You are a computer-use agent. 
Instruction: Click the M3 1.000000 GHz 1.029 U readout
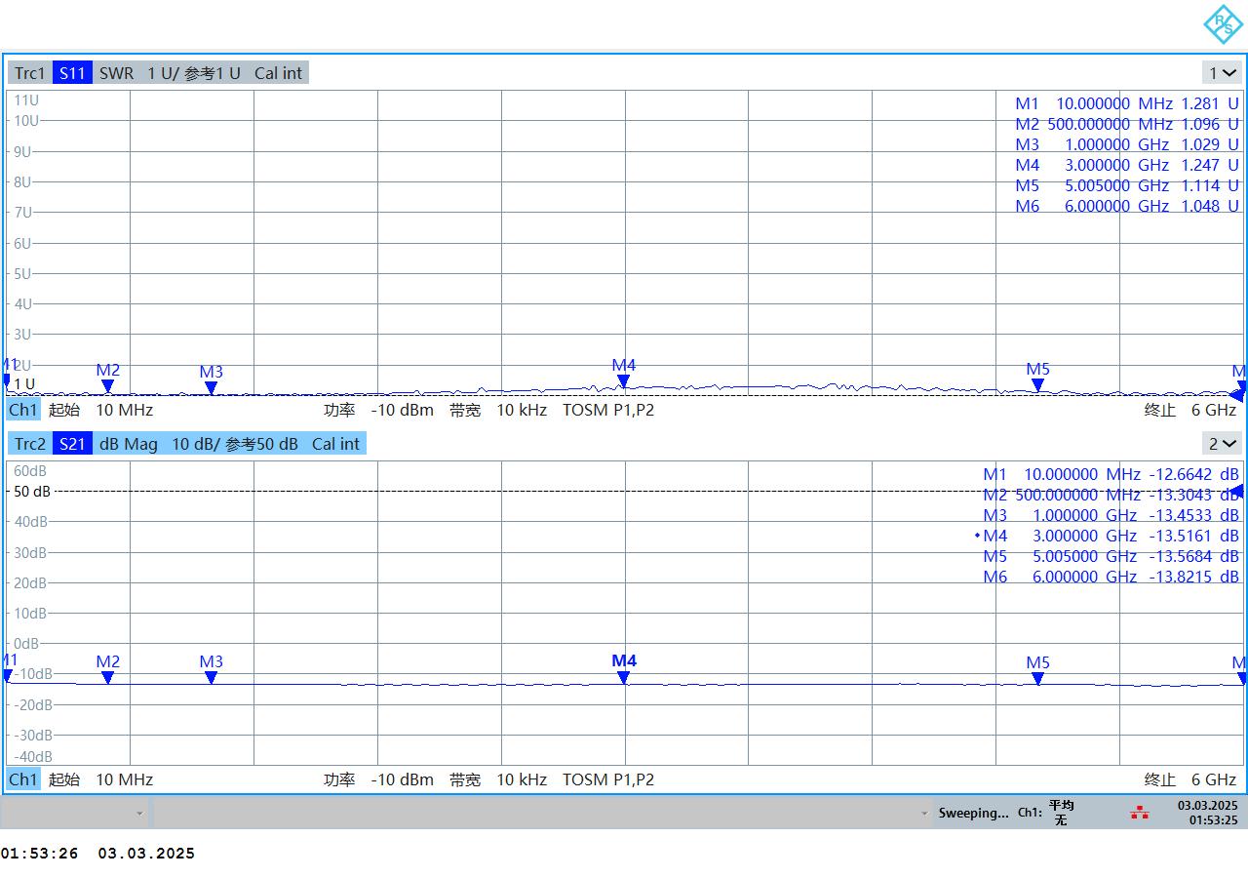[x=1127, y=144]
